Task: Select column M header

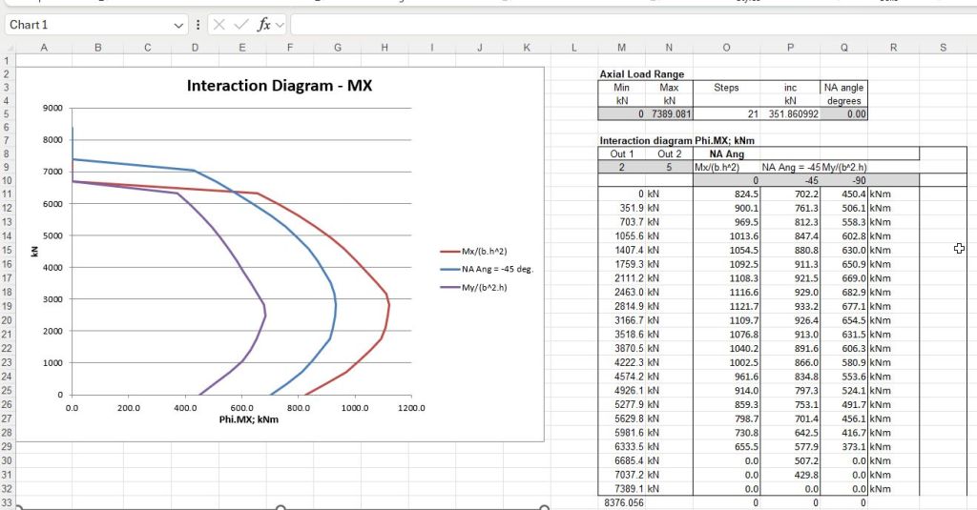Action: (x=621, y=47)
